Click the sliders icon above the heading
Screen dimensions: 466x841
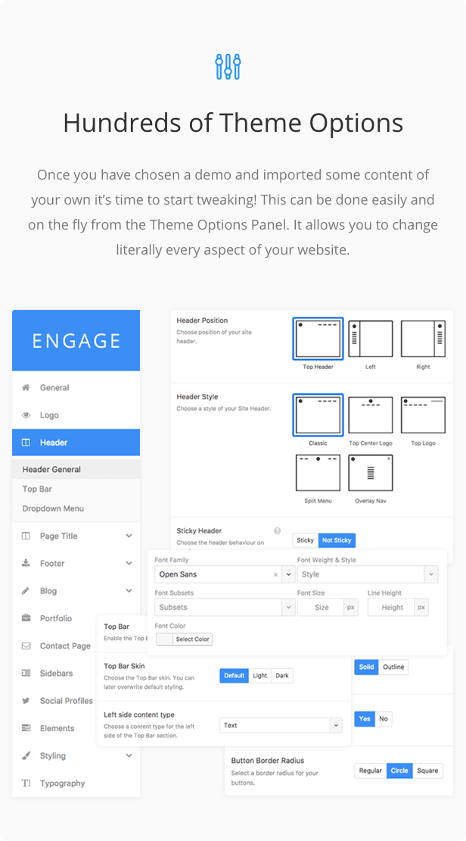228,67
